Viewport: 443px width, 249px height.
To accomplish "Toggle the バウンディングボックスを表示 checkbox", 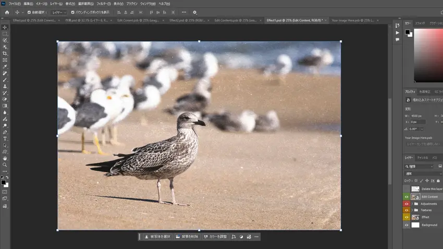I will 72,12.
